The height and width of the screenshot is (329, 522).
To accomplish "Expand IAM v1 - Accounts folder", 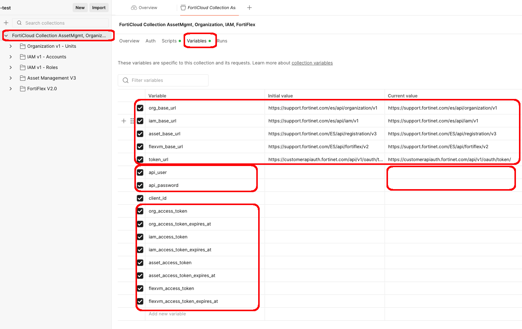I will pos(11,57).
